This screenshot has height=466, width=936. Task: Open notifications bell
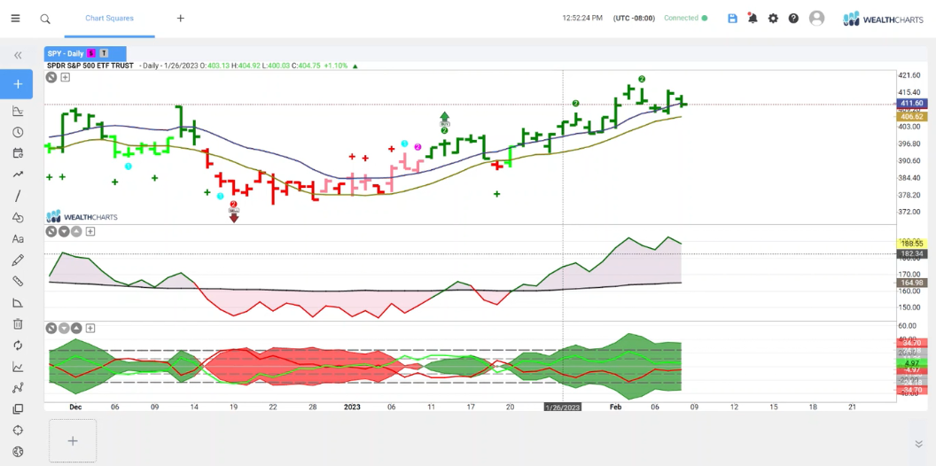click(753, 19)
